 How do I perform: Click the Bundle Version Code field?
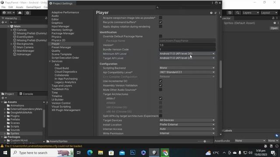pyautogui.click(x=187, y=49)
